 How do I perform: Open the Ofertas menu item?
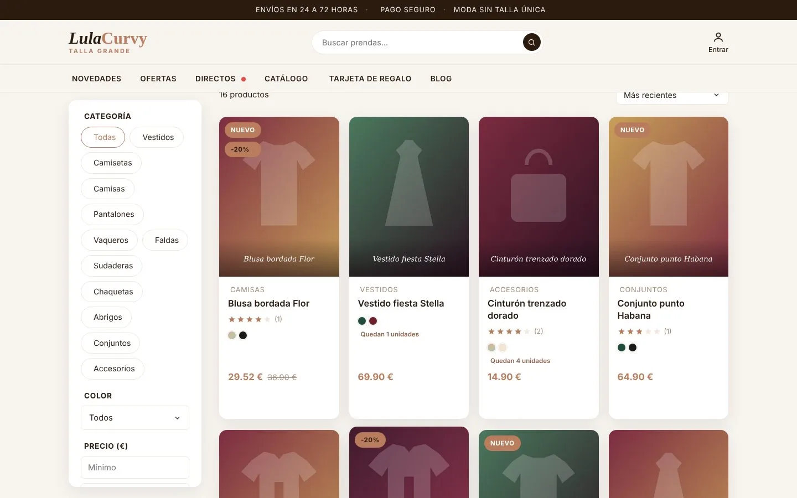tap(158, 79)
